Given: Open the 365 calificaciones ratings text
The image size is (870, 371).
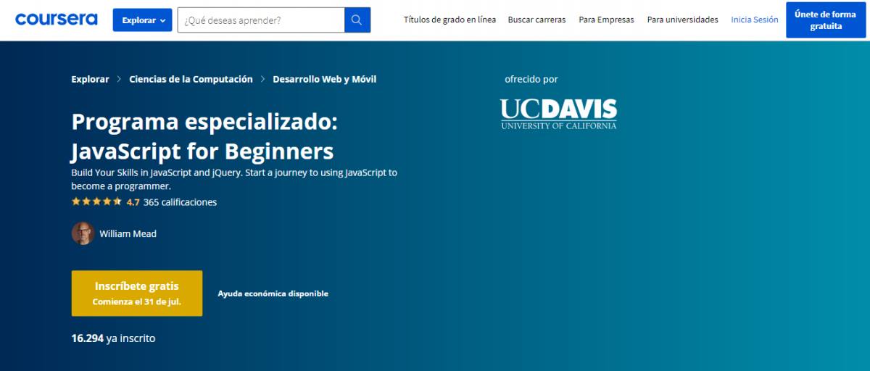Looking at the screenshot, I should 180,202.
